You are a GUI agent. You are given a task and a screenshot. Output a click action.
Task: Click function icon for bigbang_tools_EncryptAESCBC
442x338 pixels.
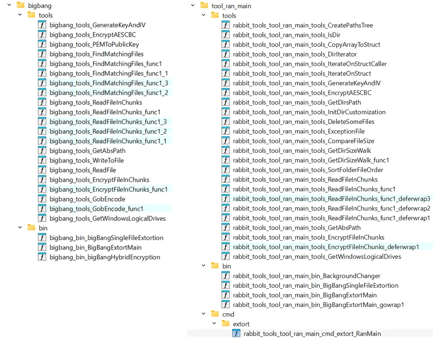[x=42, y=34]
